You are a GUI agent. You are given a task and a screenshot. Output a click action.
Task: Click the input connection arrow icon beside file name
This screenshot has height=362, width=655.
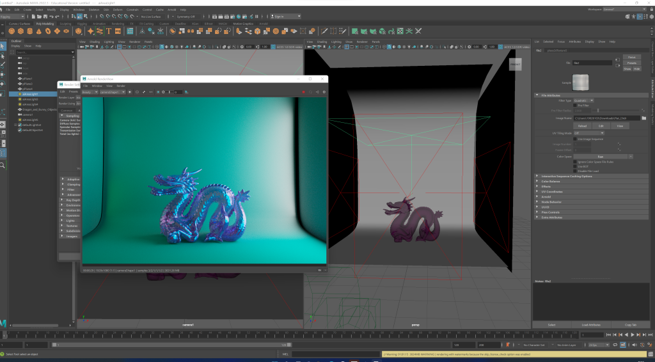(617, 59)
